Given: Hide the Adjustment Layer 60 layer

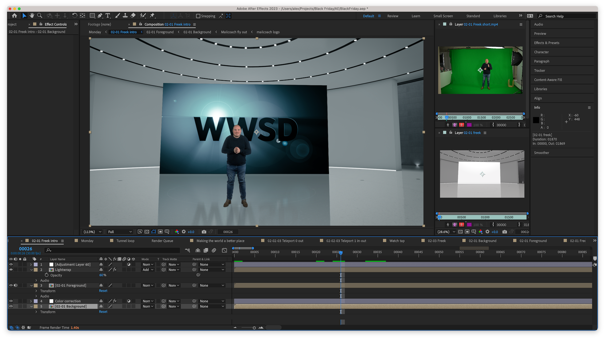Looking at the screenshot, I should coord(11,264).
